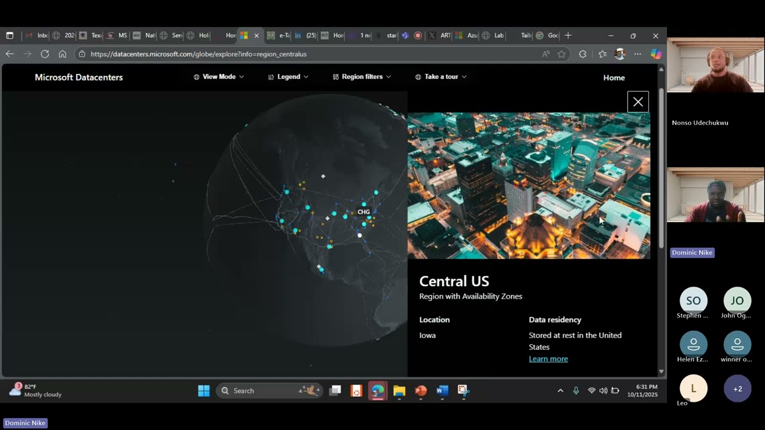Switch to the Inbox tab

coord(36,35)
